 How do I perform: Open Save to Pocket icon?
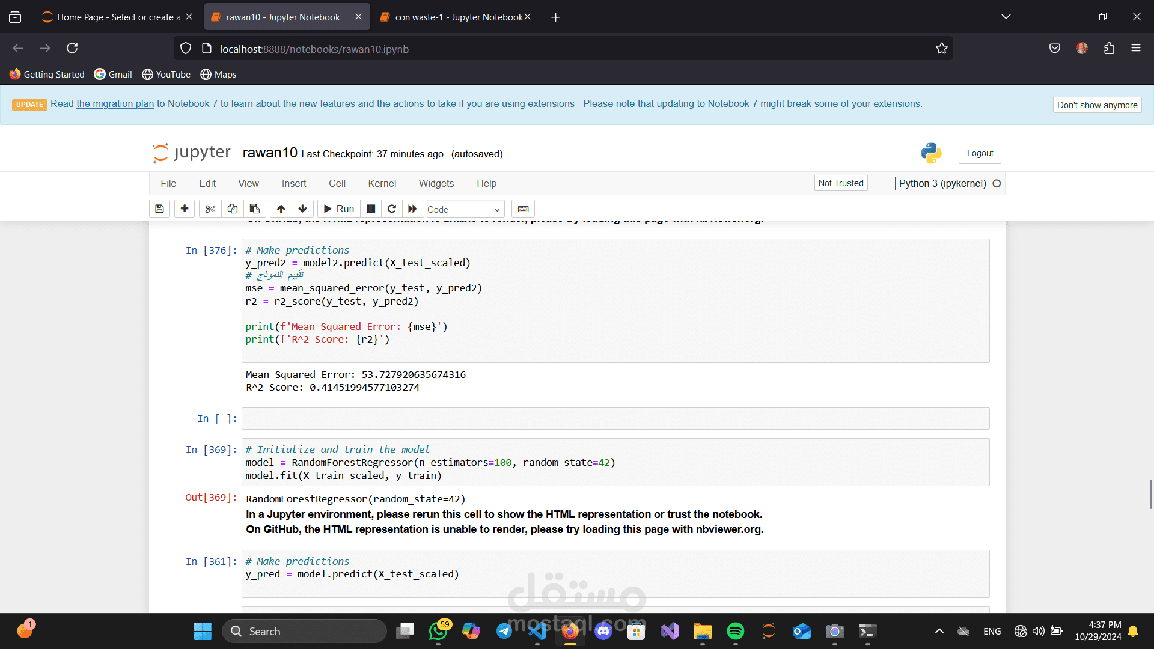pos(1055,48)
